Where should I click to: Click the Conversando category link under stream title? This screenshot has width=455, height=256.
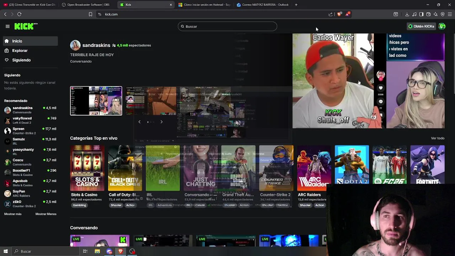[81, 62]
